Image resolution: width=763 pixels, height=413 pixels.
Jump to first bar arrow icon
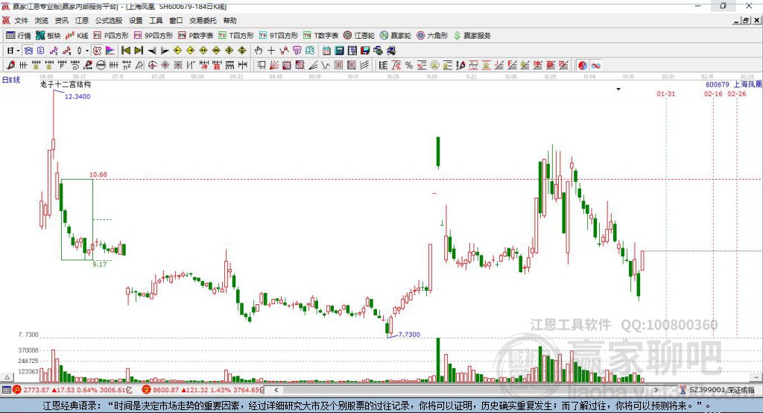coord(125,51)
